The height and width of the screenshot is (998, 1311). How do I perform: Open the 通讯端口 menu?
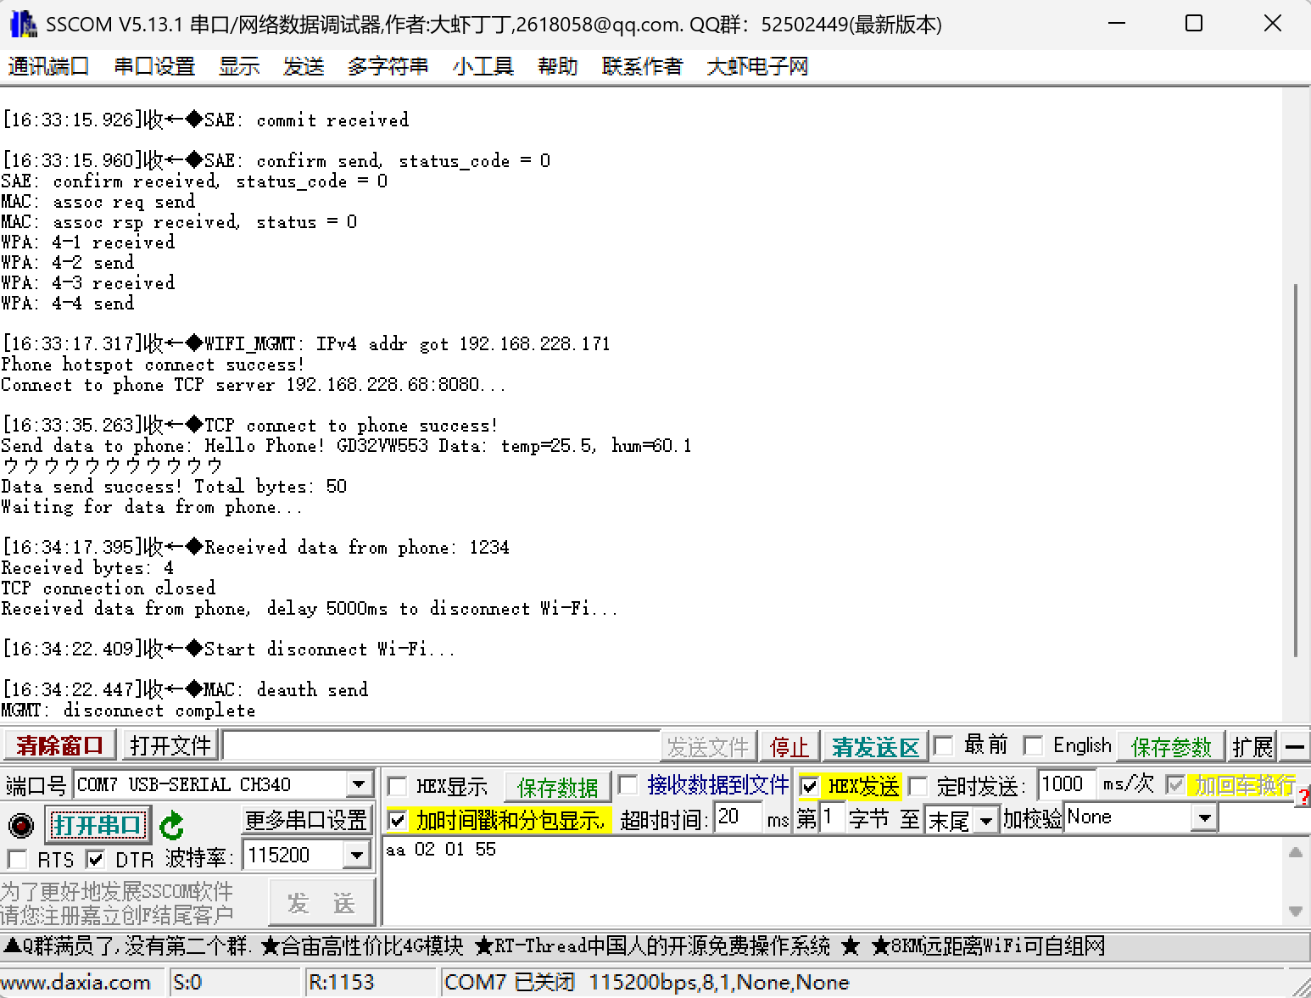point(48,66)
